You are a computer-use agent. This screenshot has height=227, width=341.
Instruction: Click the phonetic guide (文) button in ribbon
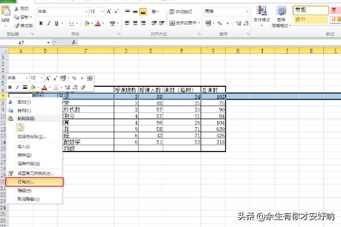[112, 23]
